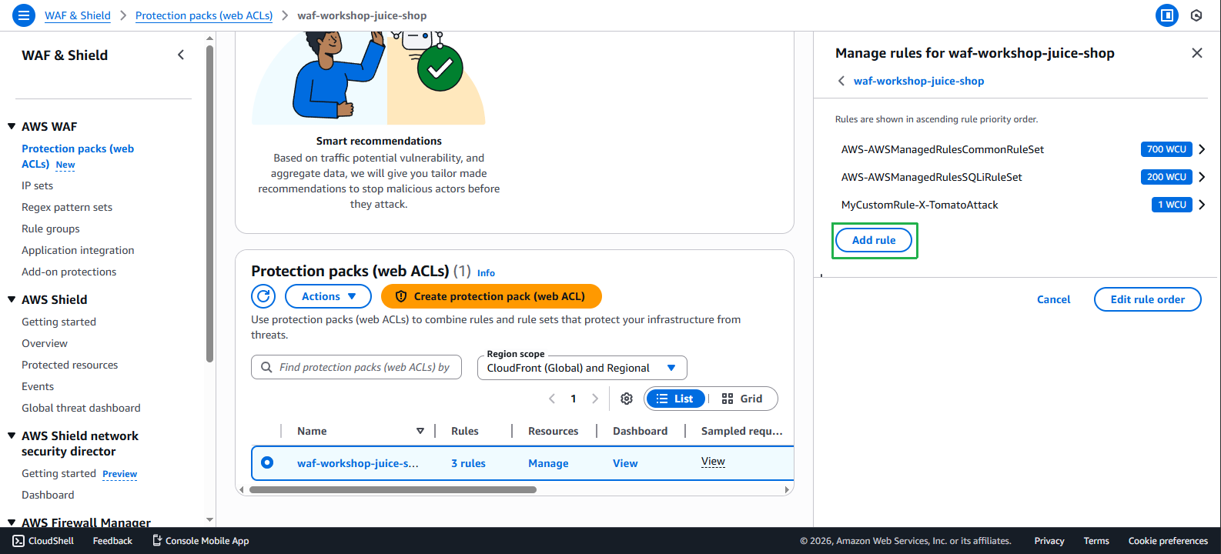Click View in Sampled requests column
The height and width of the screenshot is (554, 1221).
(x=713, y=461)
